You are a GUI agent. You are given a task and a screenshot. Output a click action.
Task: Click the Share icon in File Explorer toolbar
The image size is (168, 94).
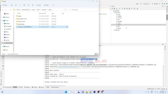coord(29,5)
